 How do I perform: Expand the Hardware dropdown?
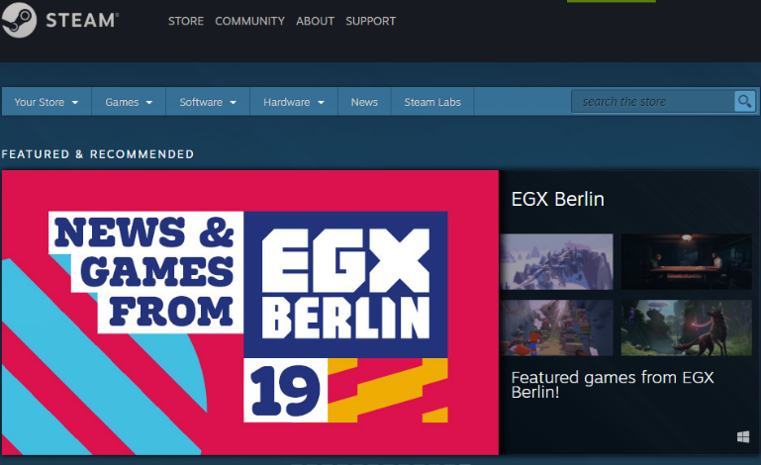(x=294, y=102)
